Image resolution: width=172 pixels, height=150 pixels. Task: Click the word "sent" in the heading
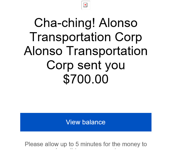(89, 65)
